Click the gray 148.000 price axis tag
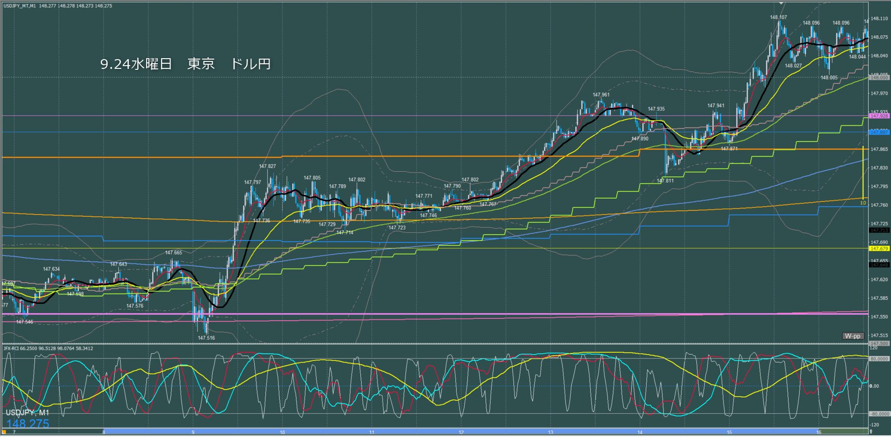The width and height of the screenshot is (891, 437). [x=879, y=78]
